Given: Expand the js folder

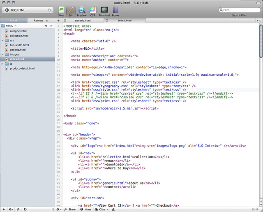Looking at the screenshot, I should (x=2, y=64).
